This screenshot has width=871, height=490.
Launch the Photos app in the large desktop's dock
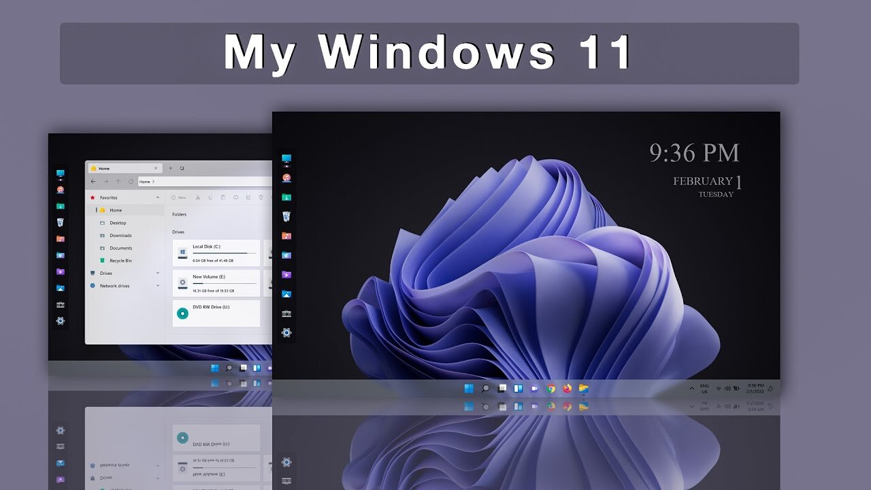286,294
